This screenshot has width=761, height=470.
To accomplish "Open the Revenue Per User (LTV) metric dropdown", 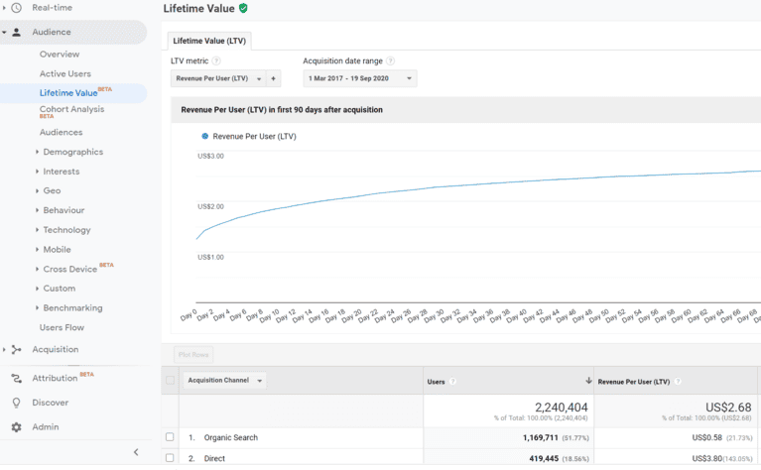I will [218, 78].
